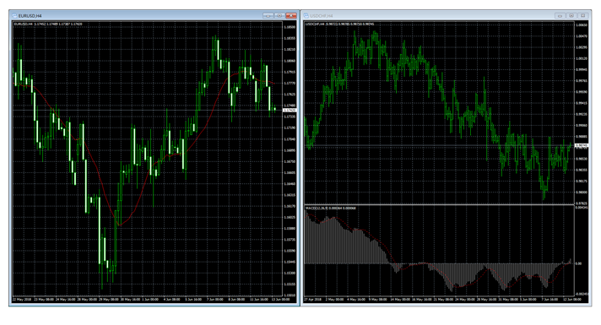Click the USDCHF time scale axis
Viewport: 601px width, 325px height.
point(439,300)
